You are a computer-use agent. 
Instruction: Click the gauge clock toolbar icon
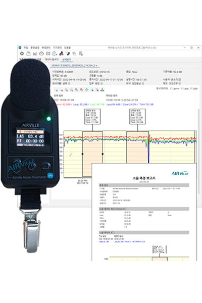pyautogui.click(x=41, y=54)
